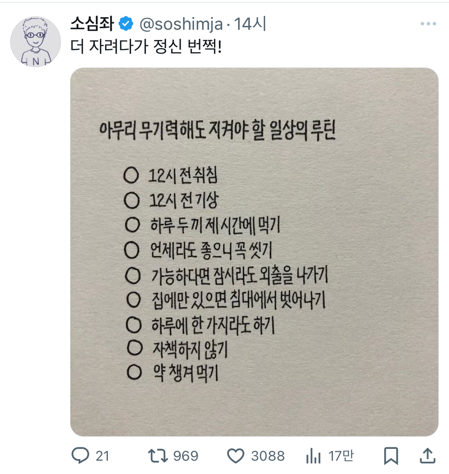Tick the circle beside 약 챙겨 먹기
449x474 pixels.
tap(132, 373)
